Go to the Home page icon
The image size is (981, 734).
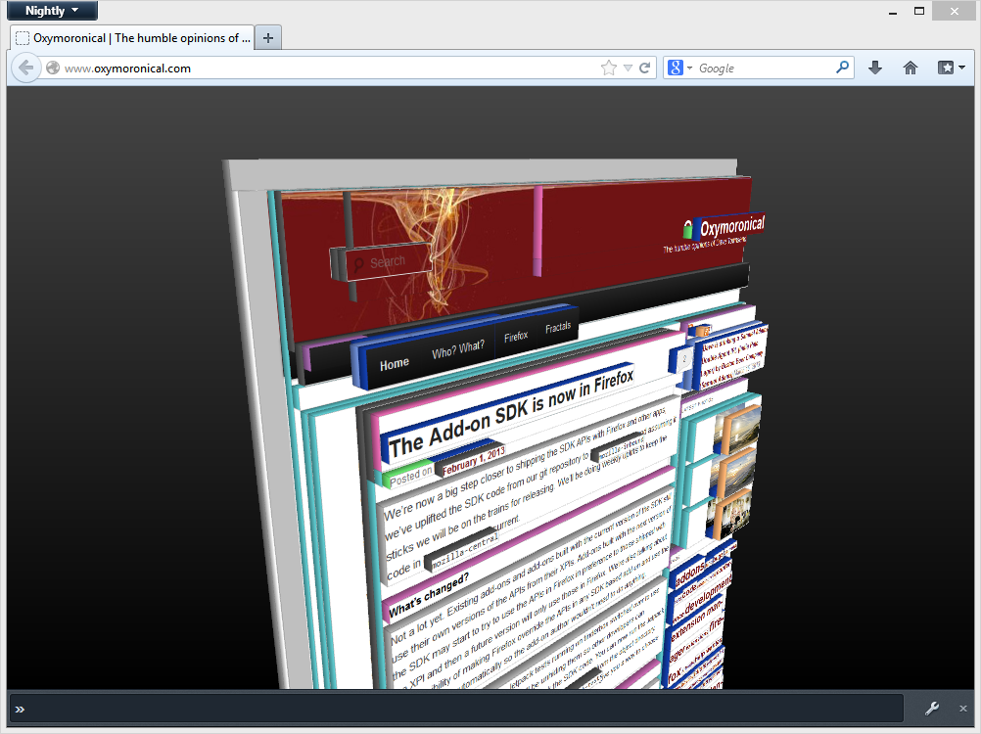pyautogui.click(x=911, y=68)
